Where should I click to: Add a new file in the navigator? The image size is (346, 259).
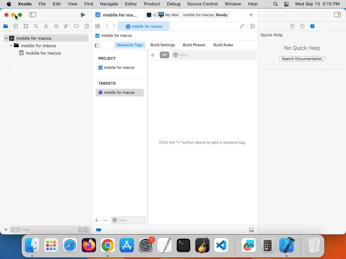[x=6, y=230]
